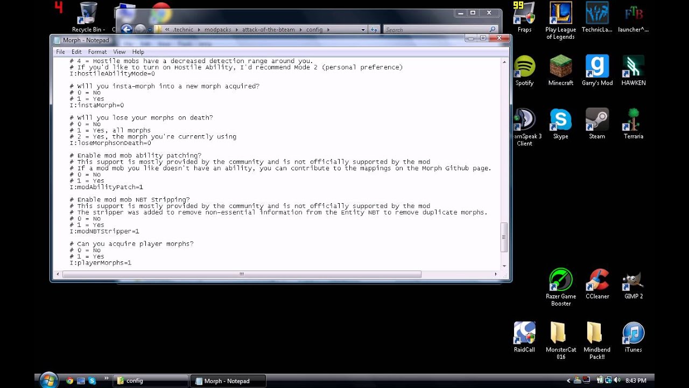Open Notepad Help menu

(138, 52)
